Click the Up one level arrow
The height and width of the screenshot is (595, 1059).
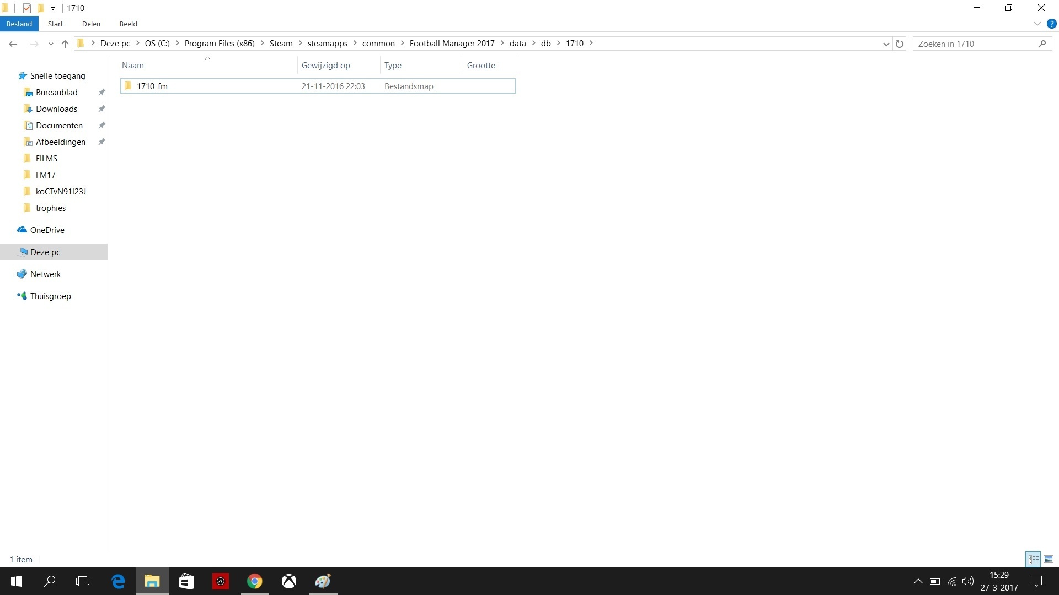coord(65,44)
